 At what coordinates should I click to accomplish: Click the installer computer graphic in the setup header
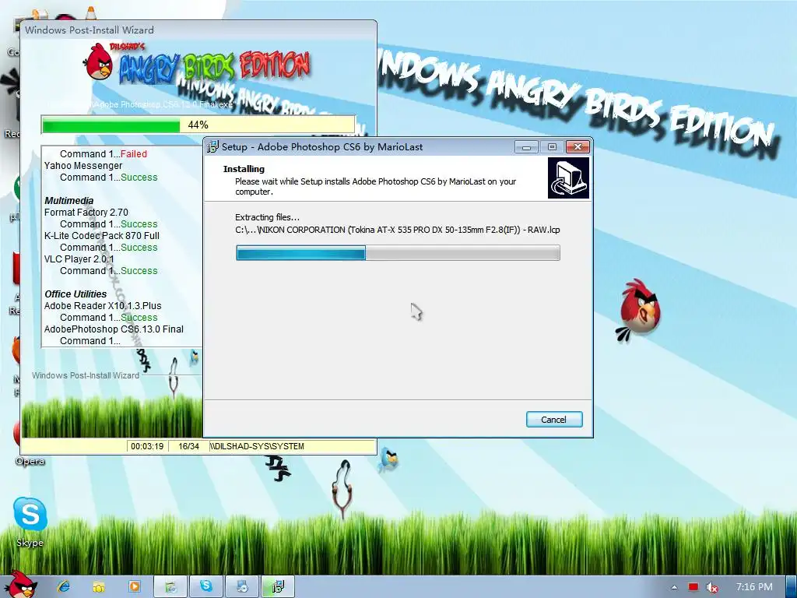pos(568,178)
